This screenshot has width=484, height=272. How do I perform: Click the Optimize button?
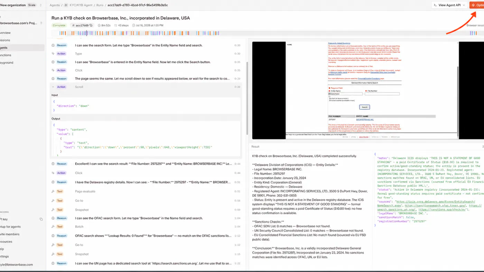tap(477, 5)
